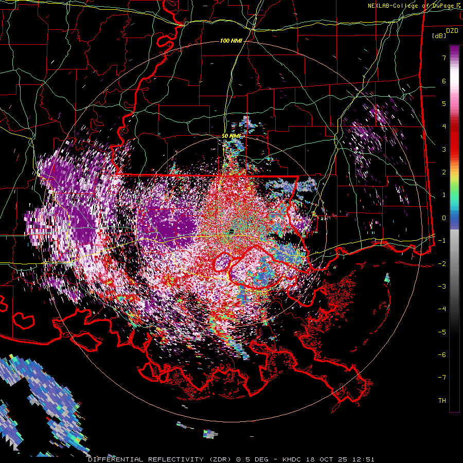Click the -3 value on the colorbar
Image resolution: width=463 pixels, height=463 pixels.
click(x=442, y=287)
